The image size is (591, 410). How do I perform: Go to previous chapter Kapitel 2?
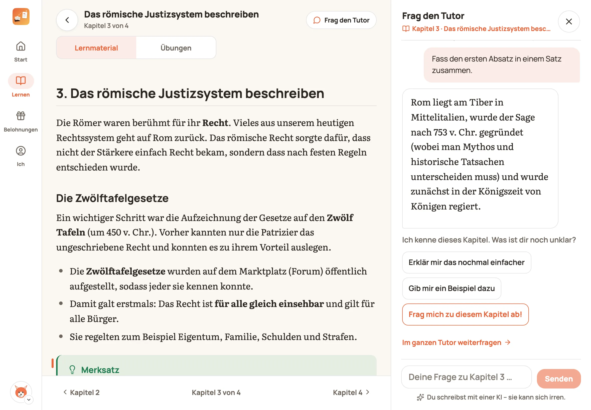(81, 392)
